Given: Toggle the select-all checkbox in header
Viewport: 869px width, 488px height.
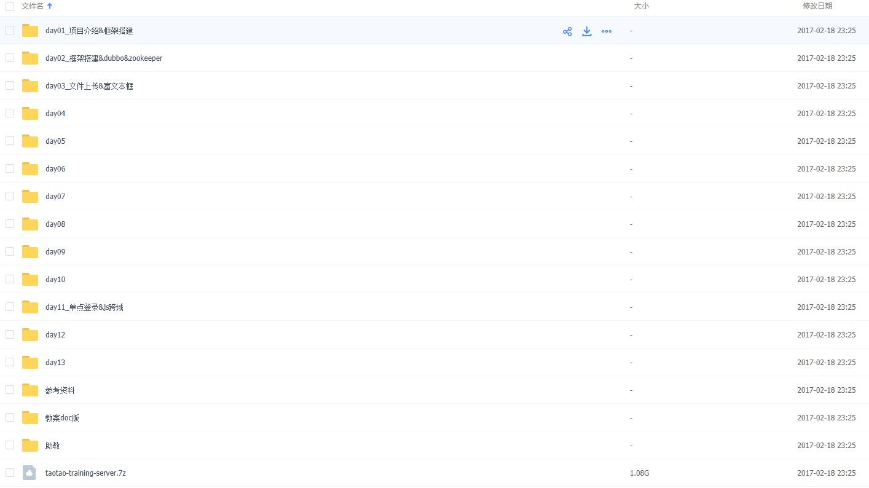Looking at the screenshot, I should point(10,6).
